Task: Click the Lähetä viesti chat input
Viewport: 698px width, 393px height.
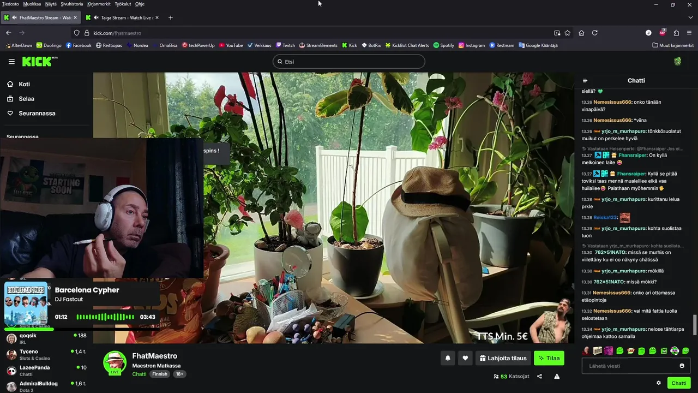Action: [636, 366]
